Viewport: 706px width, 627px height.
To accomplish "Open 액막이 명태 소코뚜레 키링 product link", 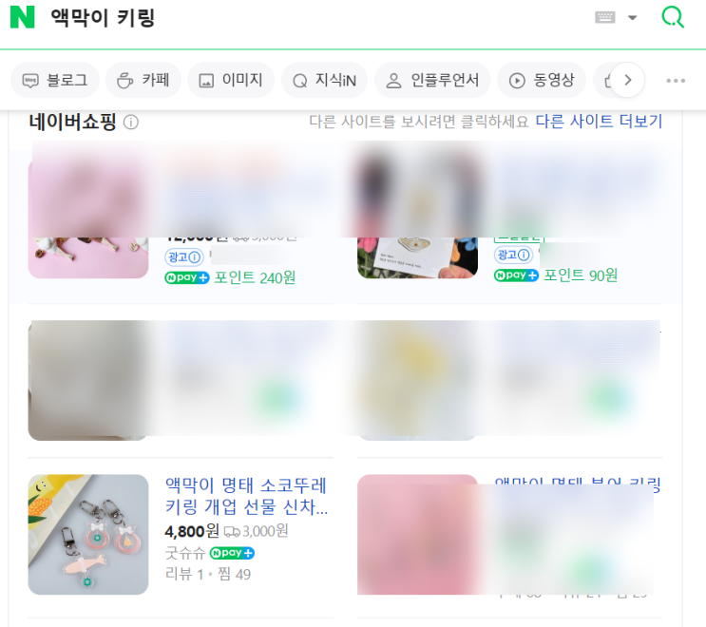I will (246, 496).
